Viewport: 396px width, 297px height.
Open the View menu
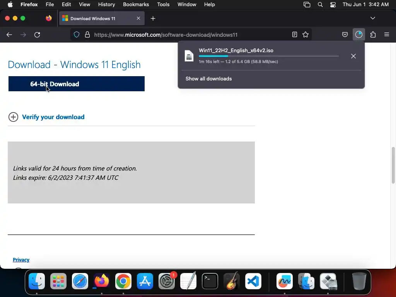(x=84, y=4)
